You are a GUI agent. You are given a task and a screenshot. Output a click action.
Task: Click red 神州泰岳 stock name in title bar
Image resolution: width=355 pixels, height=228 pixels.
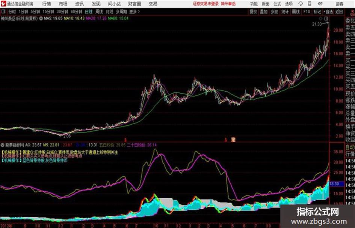click(x=228, y=4)
